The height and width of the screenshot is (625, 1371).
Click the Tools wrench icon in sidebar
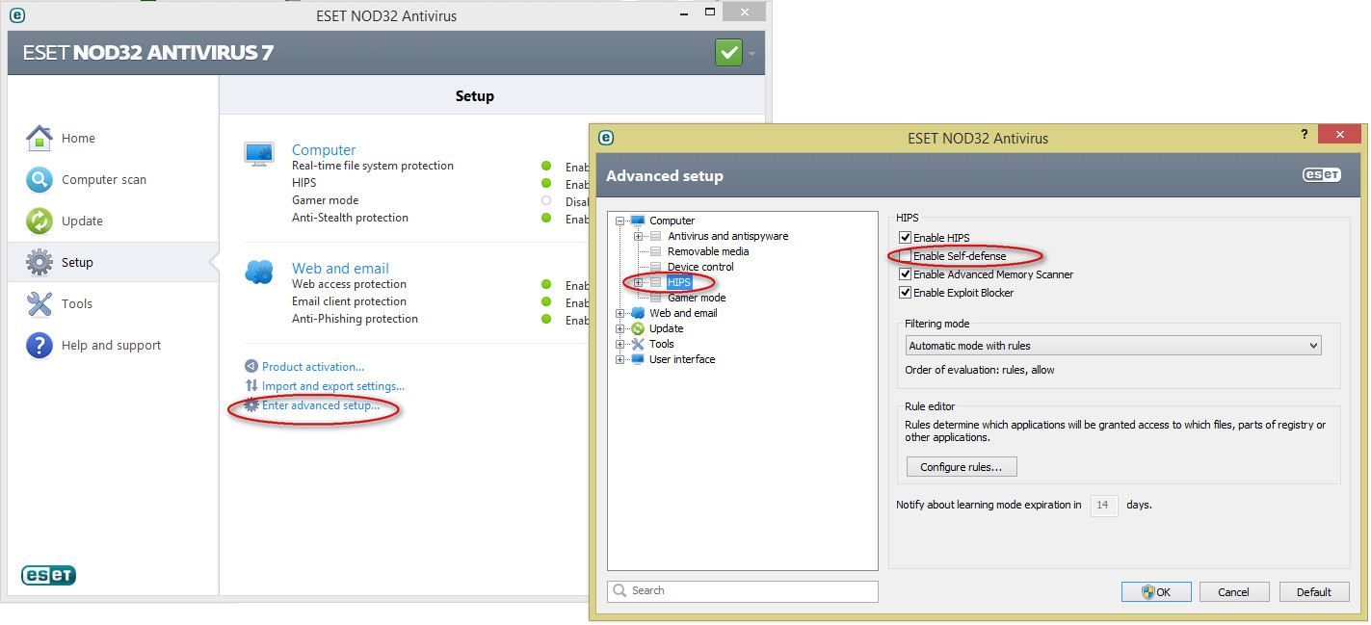[x=39, y=303]
